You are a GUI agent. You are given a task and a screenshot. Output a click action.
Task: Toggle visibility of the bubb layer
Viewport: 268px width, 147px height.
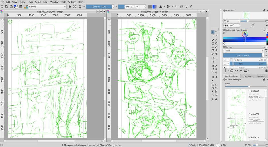tap(225, 60)
